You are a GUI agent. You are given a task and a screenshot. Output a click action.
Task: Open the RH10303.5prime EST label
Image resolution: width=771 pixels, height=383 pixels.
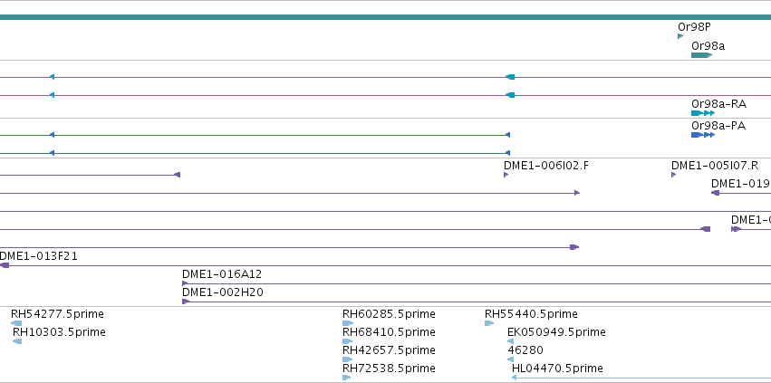(59, 332)
